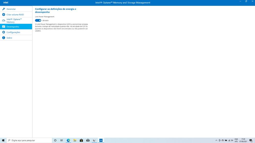Image resolution: width=255 pixels, height=143 pixels.
Task: Click the Link Power Management description paragraph
Action: tap(61, 27)
